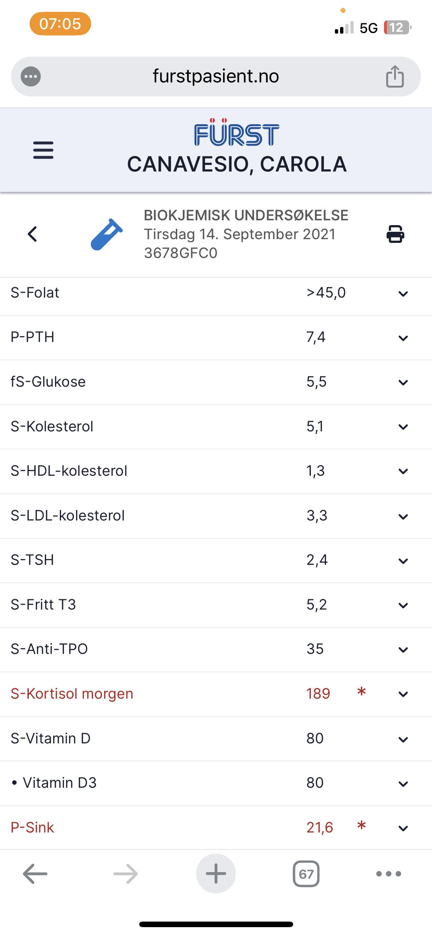The width and height of the screenshot is (432, 936).
Task: Open the tab overview showing 67 tabs
Action: 306,874
